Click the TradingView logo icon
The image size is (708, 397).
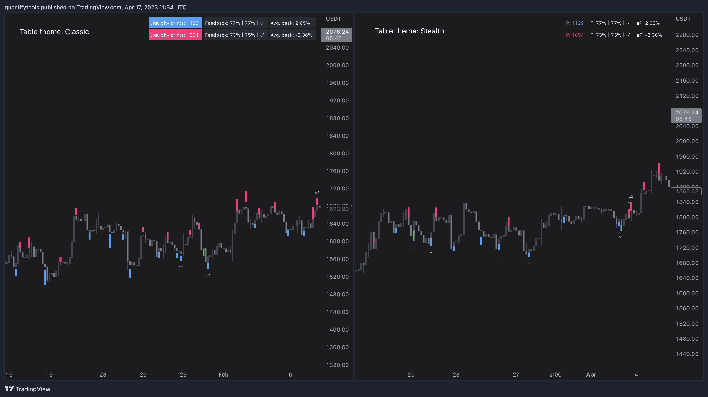coord(9,388)
